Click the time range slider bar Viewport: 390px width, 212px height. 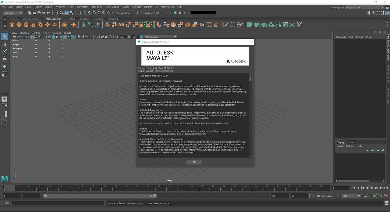(x=100, y=196)
